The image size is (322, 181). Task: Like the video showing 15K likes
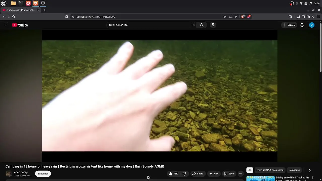[173, 174]
